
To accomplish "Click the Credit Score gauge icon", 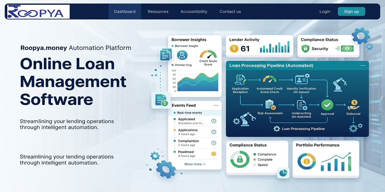I will (x=208, y=54).
